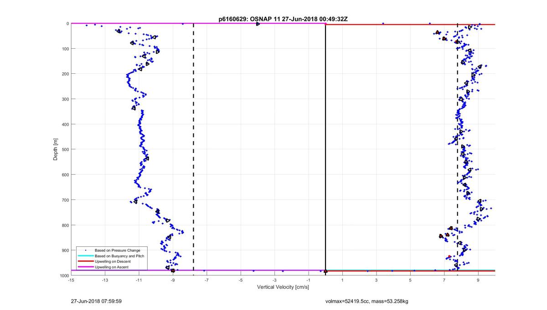This screenshot has height=310, width=547.
Task: Click x-axis tick label "-11"
Action: [139, 280]
